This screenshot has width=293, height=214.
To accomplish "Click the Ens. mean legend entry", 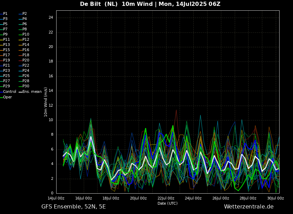I will point(32,92).
